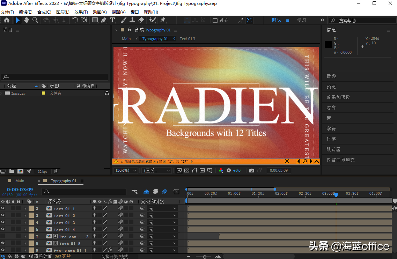Hide the Text 01.2 layer
Viewport: 397px width, 259px height.
click(3, 215)
